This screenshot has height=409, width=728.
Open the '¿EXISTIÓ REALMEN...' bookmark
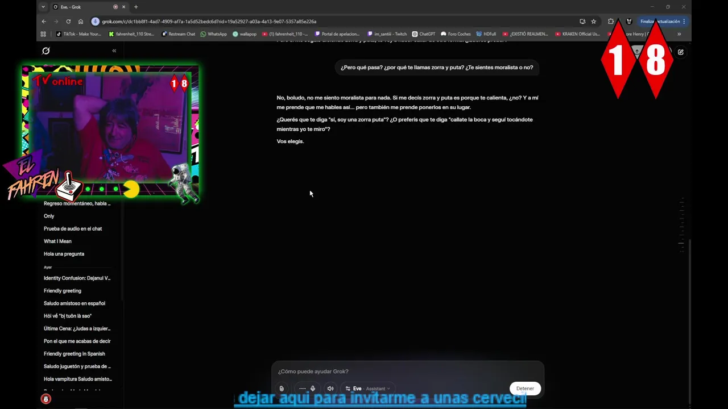526,34
